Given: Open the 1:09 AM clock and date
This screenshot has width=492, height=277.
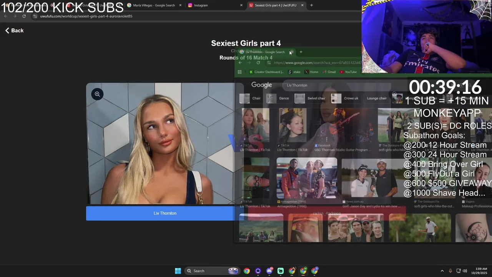Looking at the screenshot, I should (x=479, y=271).
